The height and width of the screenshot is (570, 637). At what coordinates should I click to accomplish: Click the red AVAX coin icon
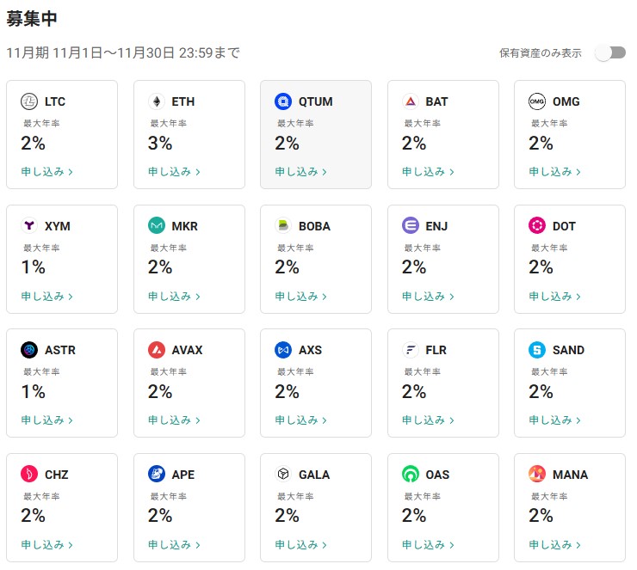(157, 350)
